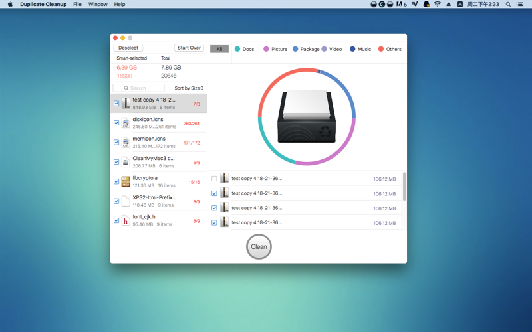
Task: Open the File menu
Action: 77,4
